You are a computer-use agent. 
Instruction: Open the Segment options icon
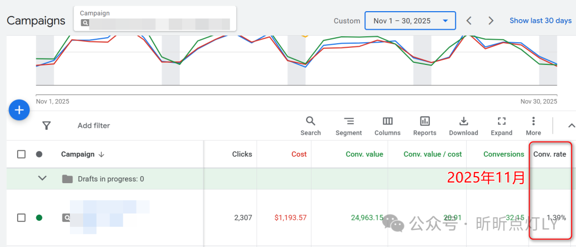pyautogui.click(x=349, y=121)
